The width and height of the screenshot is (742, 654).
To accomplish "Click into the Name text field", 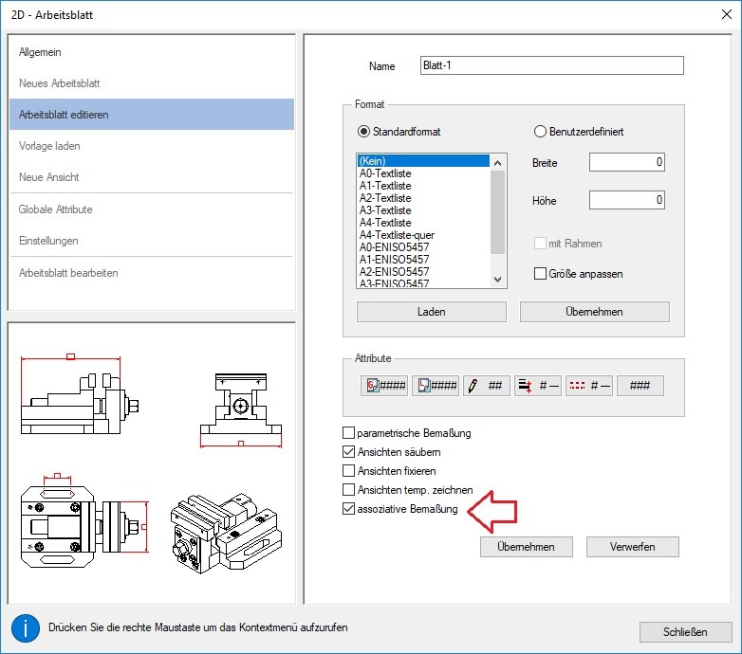I will point(551,65).
